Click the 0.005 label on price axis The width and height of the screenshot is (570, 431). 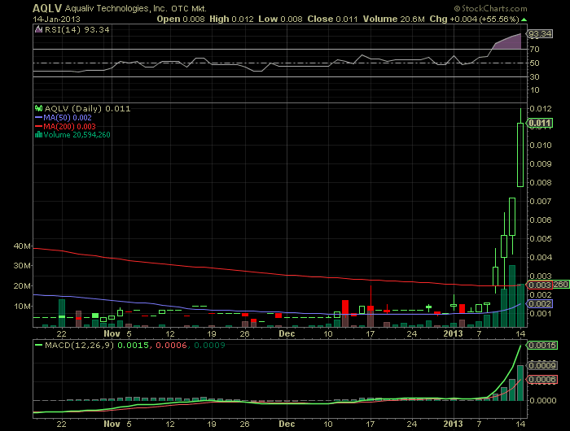541,238
